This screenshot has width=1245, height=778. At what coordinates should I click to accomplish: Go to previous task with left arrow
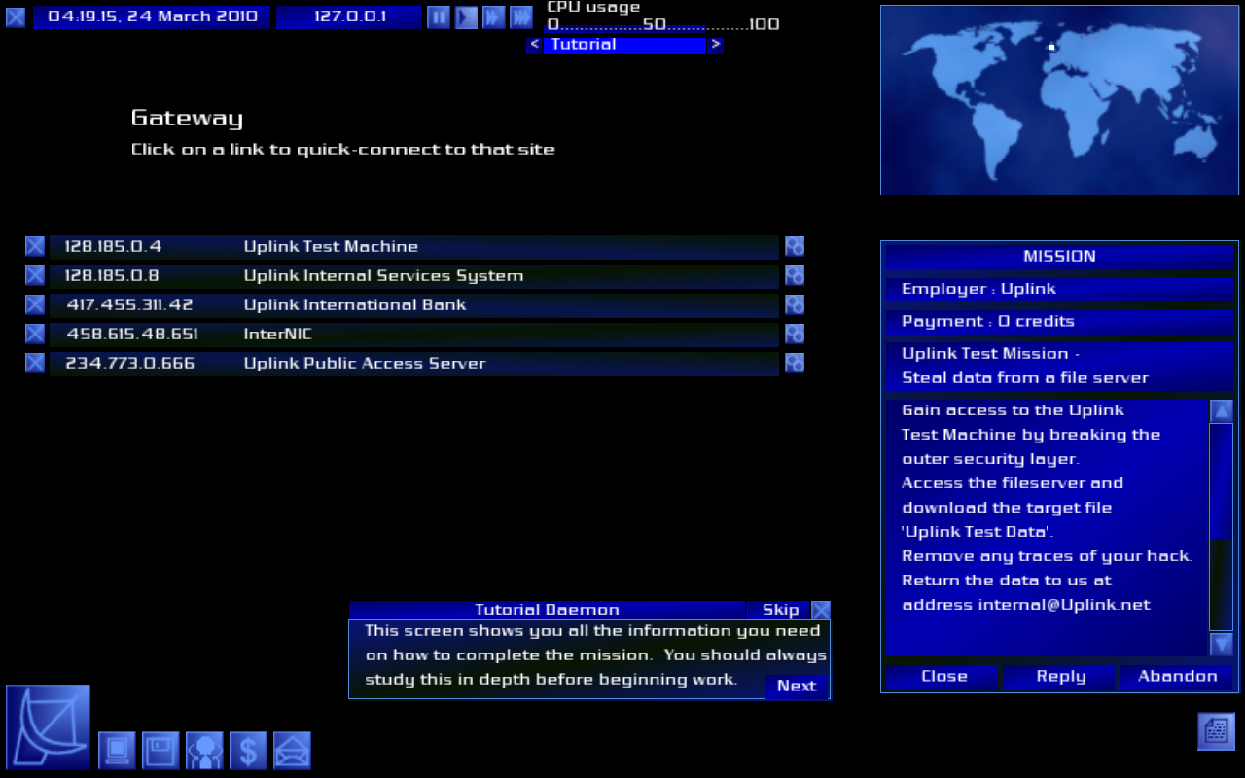coord(534,45)
